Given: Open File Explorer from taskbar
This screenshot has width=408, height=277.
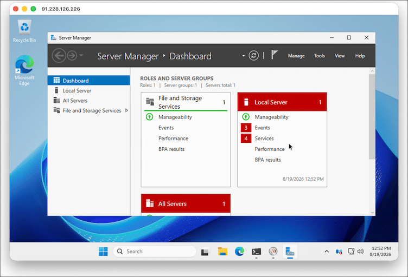Looking at the screenshot, I should 222,252.
